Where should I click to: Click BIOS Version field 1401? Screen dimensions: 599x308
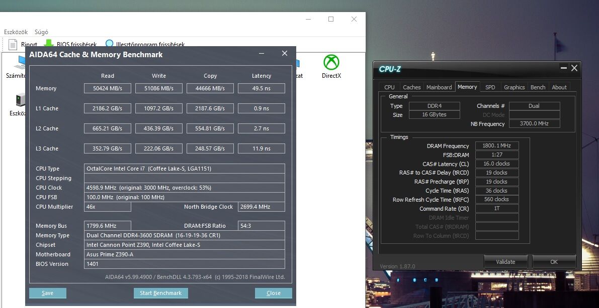click(185, 264)
